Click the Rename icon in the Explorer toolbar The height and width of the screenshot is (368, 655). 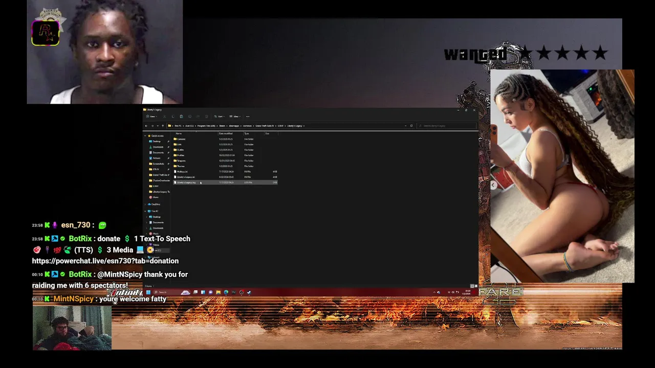pos(190,117)
